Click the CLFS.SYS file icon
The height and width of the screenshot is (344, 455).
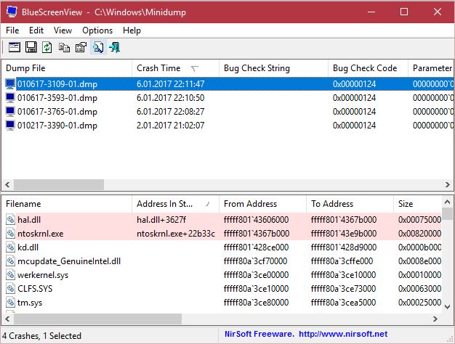tap(10, 289)
